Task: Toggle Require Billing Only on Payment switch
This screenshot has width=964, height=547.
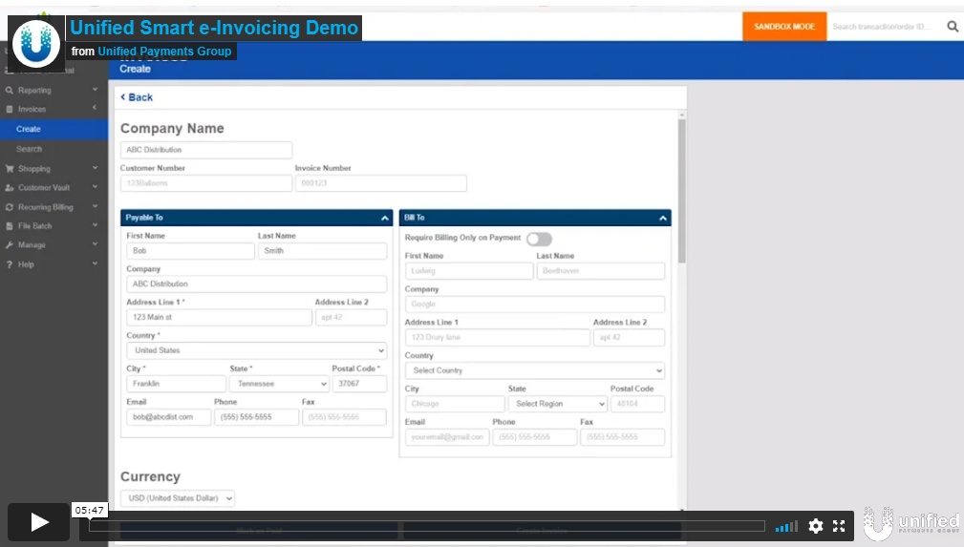Action: tap(539, 239)
